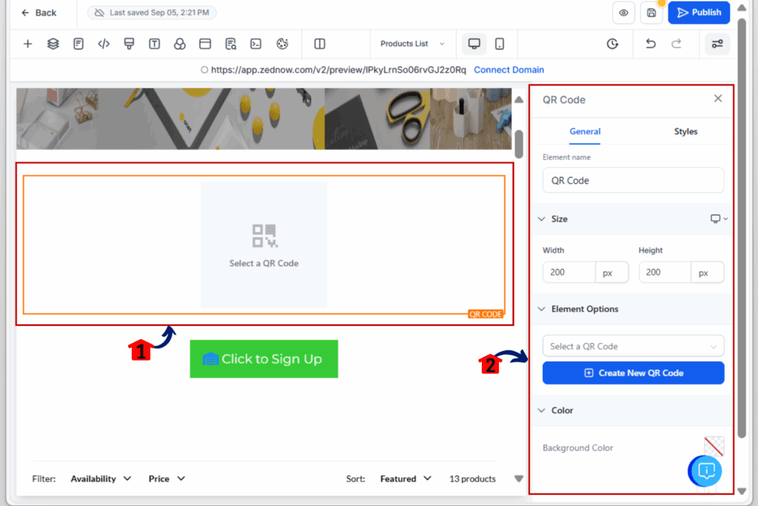Screen dimensions: 758x506
Task: Click the canvas scrollbar down arrow
Action: (x=519, y=479)
